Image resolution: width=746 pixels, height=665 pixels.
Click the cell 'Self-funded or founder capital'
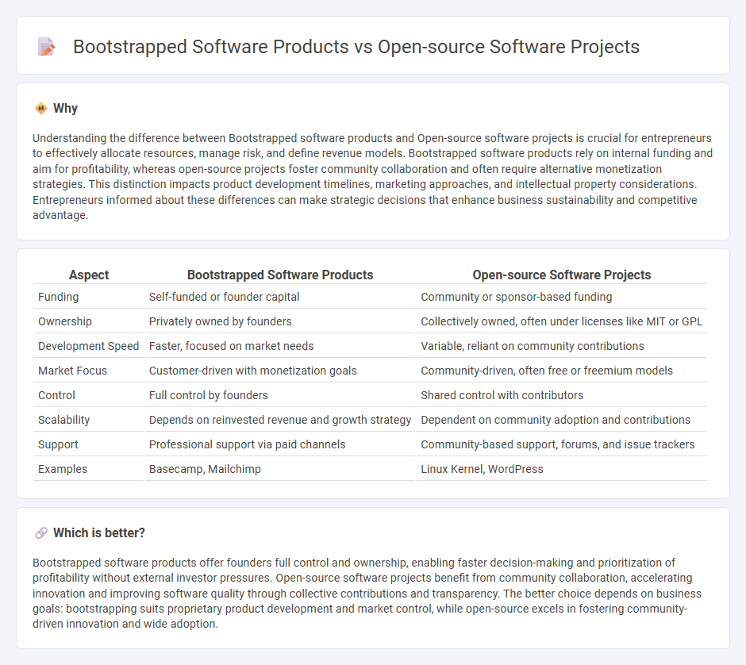click(279, 297)
